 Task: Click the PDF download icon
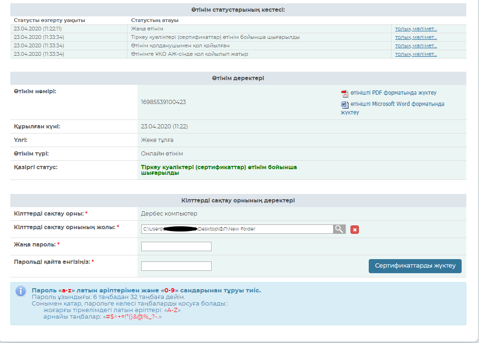(344, 93)
